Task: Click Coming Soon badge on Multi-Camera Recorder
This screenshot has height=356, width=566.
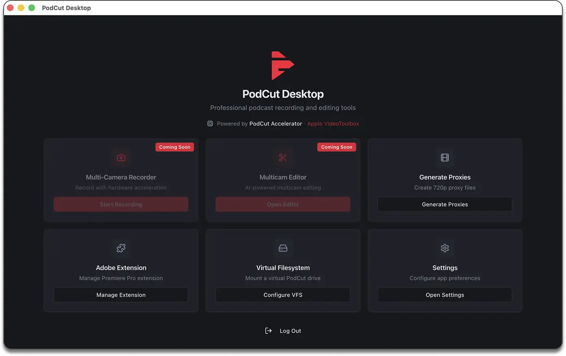Action: [x=175, y=147]
